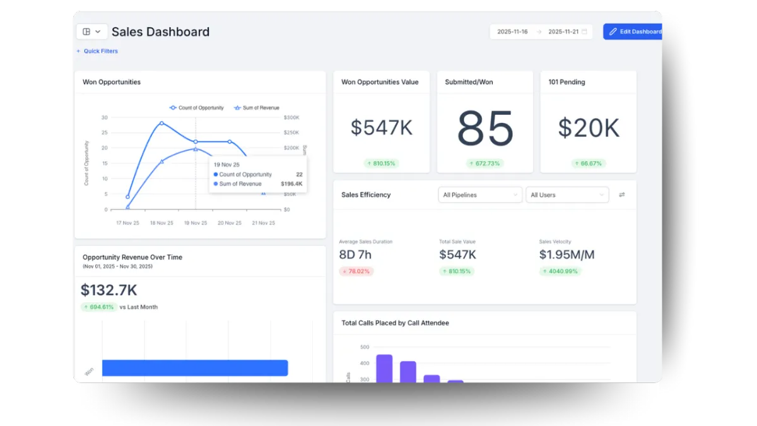This screenshot has width=757, height=426.
Task: Click the calendar icon in date range
Action: [x=585, y=32]
